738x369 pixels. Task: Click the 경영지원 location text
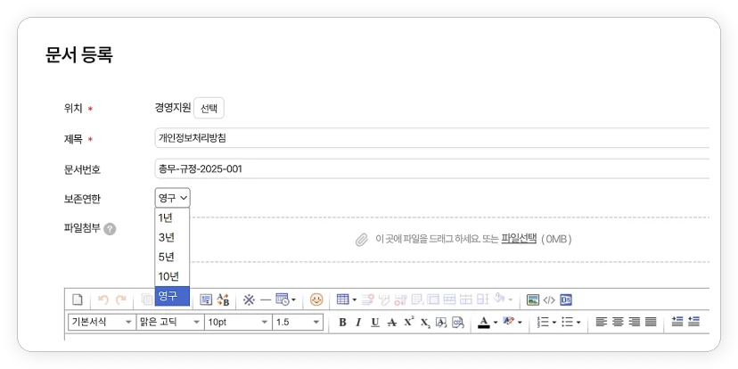pyautogui.click(x=172, y=108)
